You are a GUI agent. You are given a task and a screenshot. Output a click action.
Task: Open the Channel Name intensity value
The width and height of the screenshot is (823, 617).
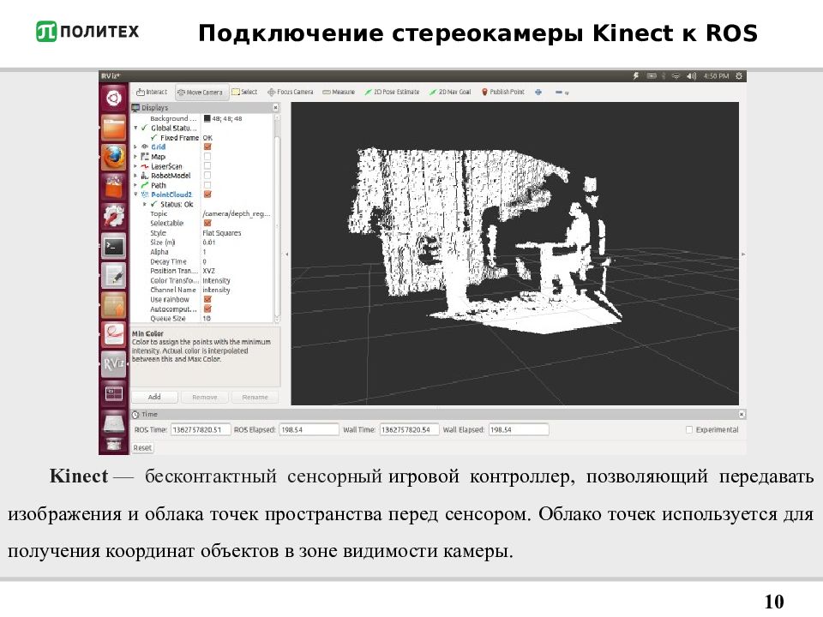pos(216,291)
